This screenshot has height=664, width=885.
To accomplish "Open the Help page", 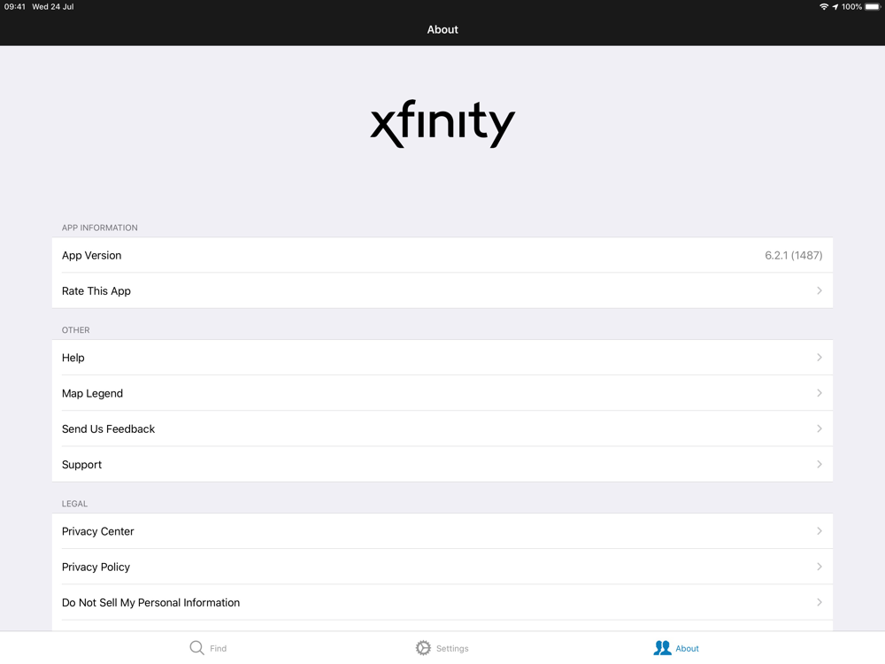I will (442, 358).
